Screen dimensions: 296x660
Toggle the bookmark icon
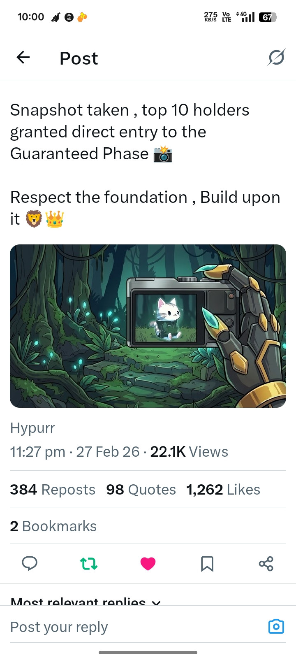[207, 563]
